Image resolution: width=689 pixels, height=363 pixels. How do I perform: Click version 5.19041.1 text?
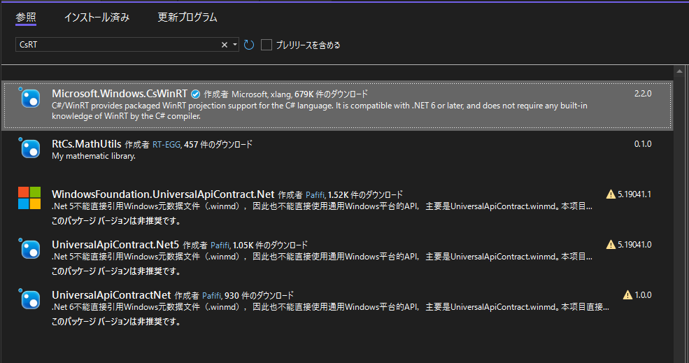(x=634, y=194)
